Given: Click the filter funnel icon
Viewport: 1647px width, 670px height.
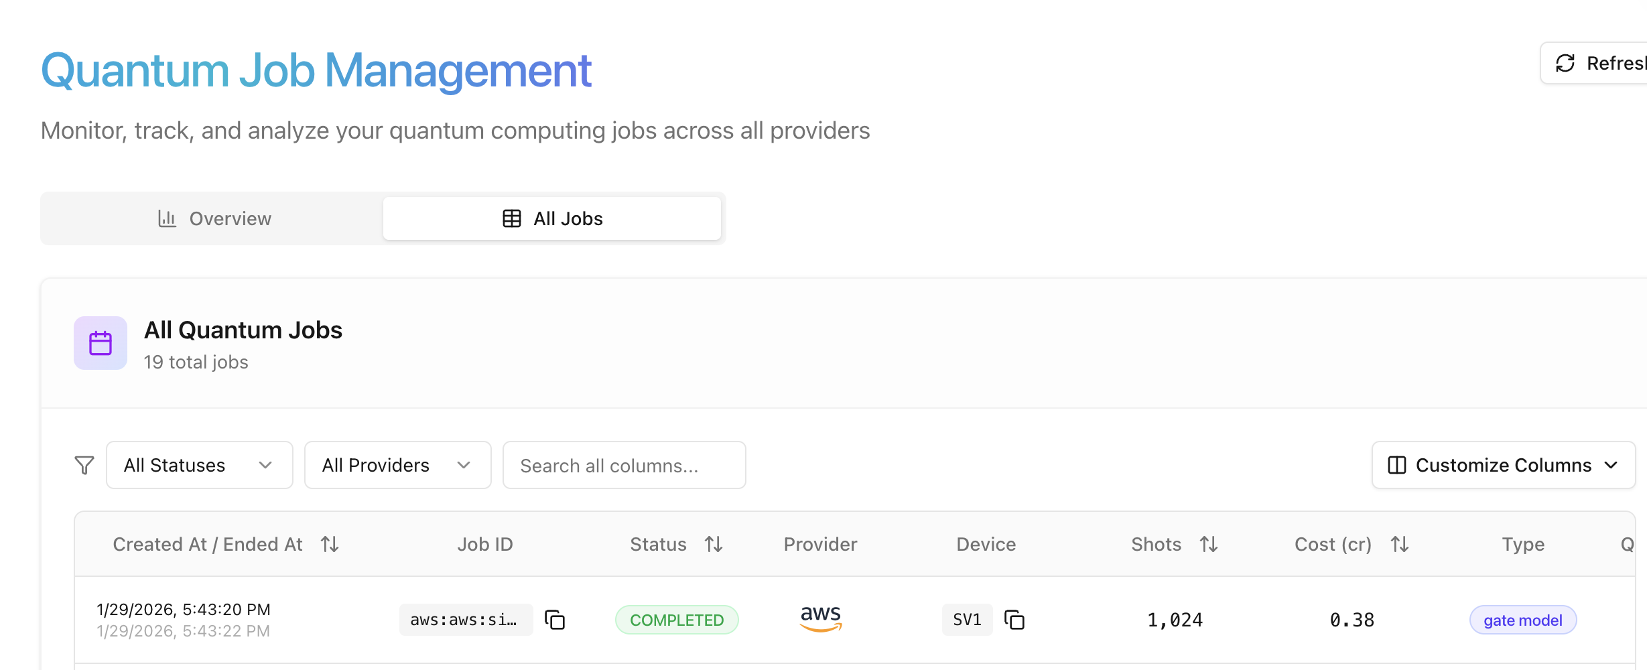Looking at the screenshot, I should pyautogui.click(x=84, y=465).
